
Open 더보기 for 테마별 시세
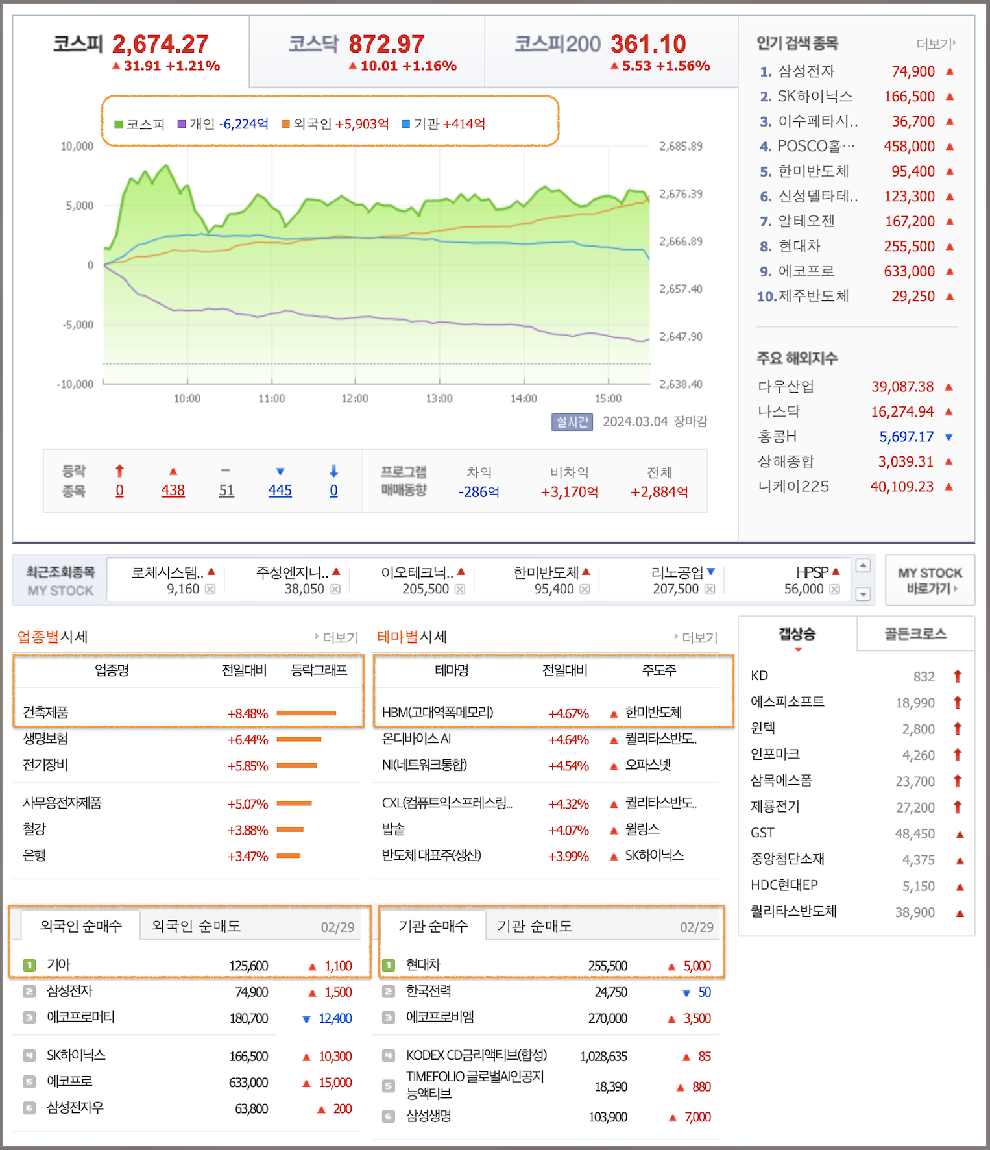(697, 638)
